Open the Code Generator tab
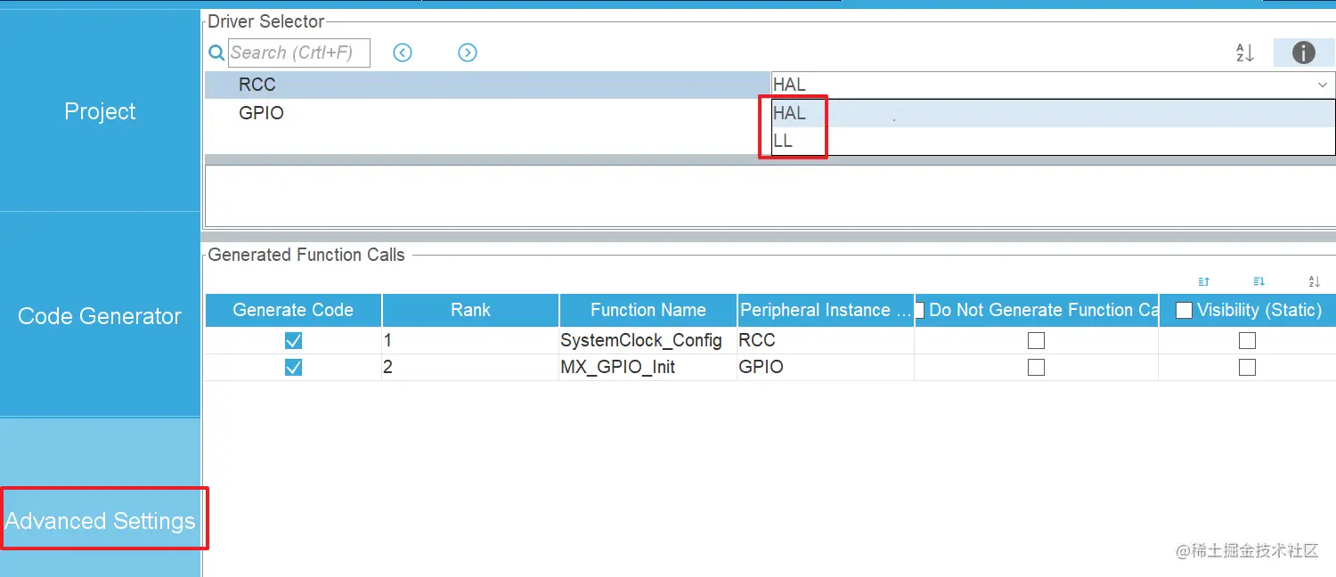Screen dimensions: 1336x577 (x=100, y=315)
